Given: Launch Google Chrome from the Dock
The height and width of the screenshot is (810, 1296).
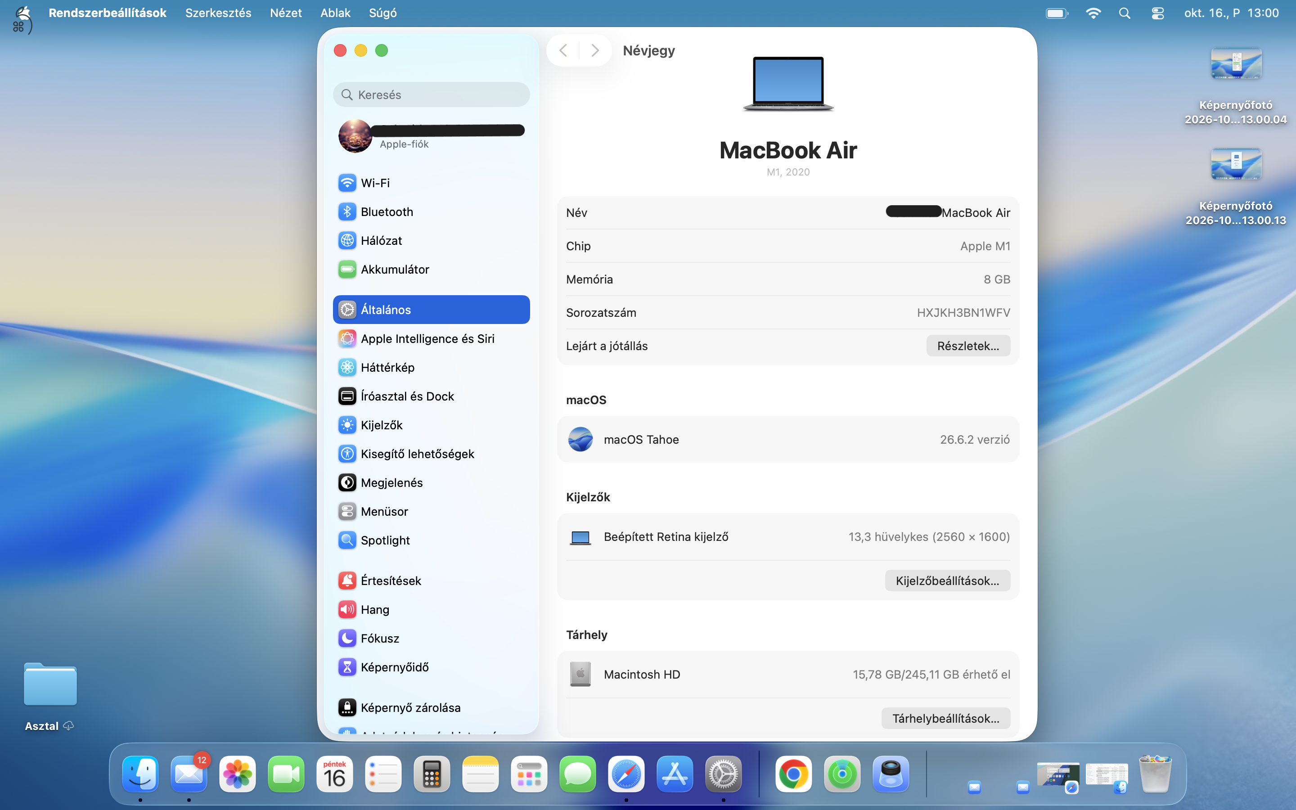Looking at the screenshot, I should pos(793,774).
